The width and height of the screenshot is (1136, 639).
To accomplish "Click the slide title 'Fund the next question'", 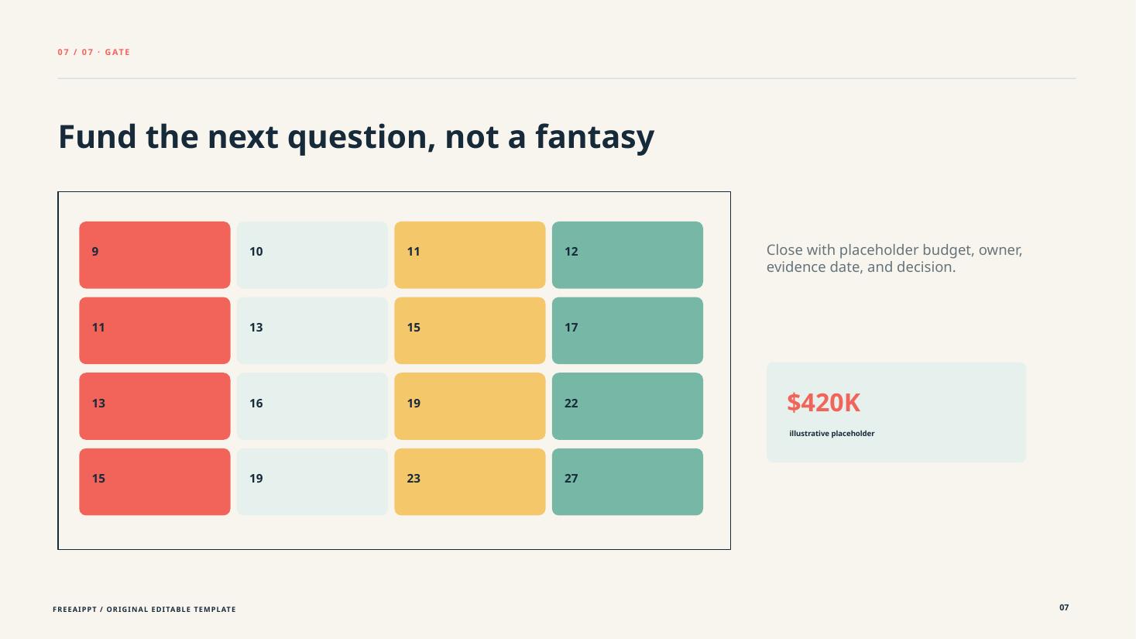I will (356, 137).
